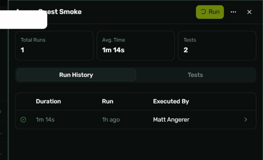The width and height of the screenshot is (263, 160).
Task: Click the white tooltip box over title
Action: click(23, 19)
